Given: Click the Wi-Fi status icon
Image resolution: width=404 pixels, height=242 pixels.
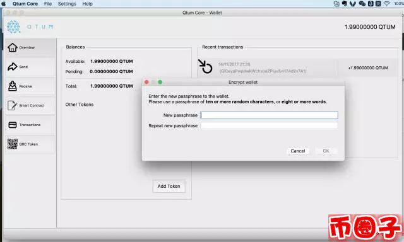Looking at the screenshot, I should 387,4.
